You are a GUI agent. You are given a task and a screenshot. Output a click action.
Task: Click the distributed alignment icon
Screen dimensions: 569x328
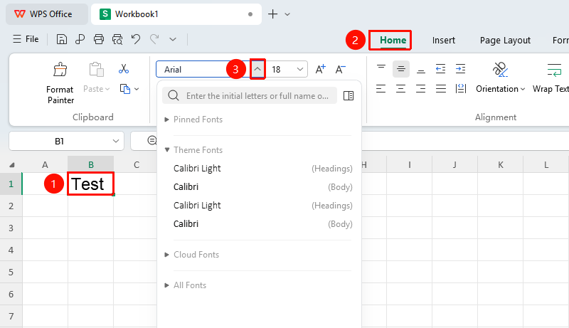[461, 88]
